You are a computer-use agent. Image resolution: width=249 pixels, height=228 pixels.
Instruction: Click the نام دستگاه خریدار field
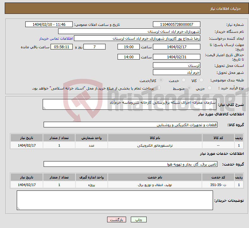click(x=129, y=31)
